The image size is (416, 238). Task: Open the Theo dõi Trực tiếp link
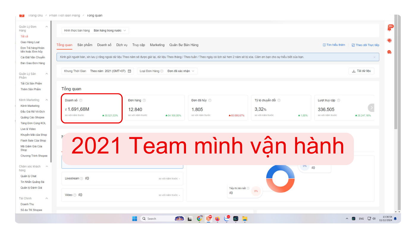tap(365, 45)
